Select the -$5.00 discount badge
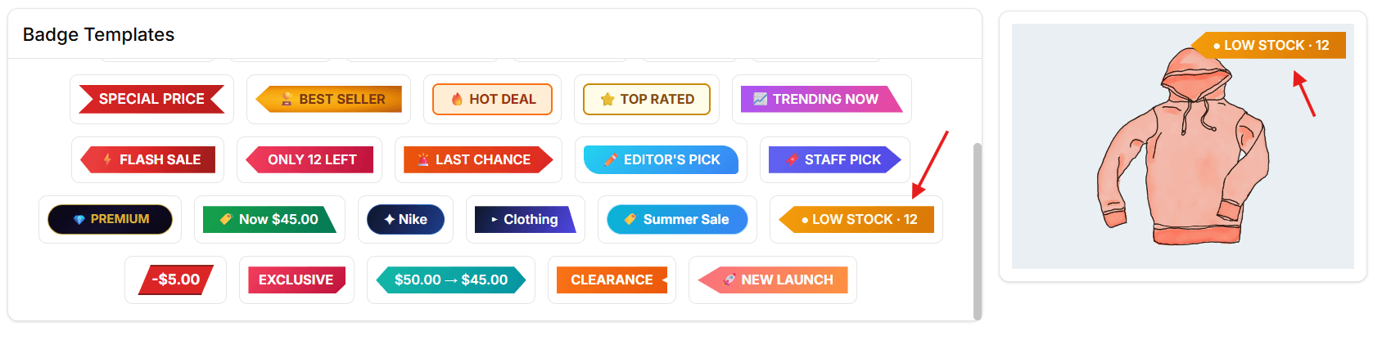 pos(175,280)
